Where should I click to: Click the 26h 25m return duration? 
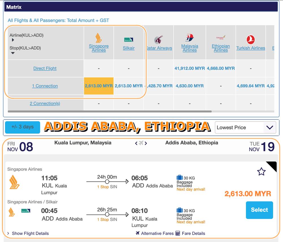tap(107, 209)
